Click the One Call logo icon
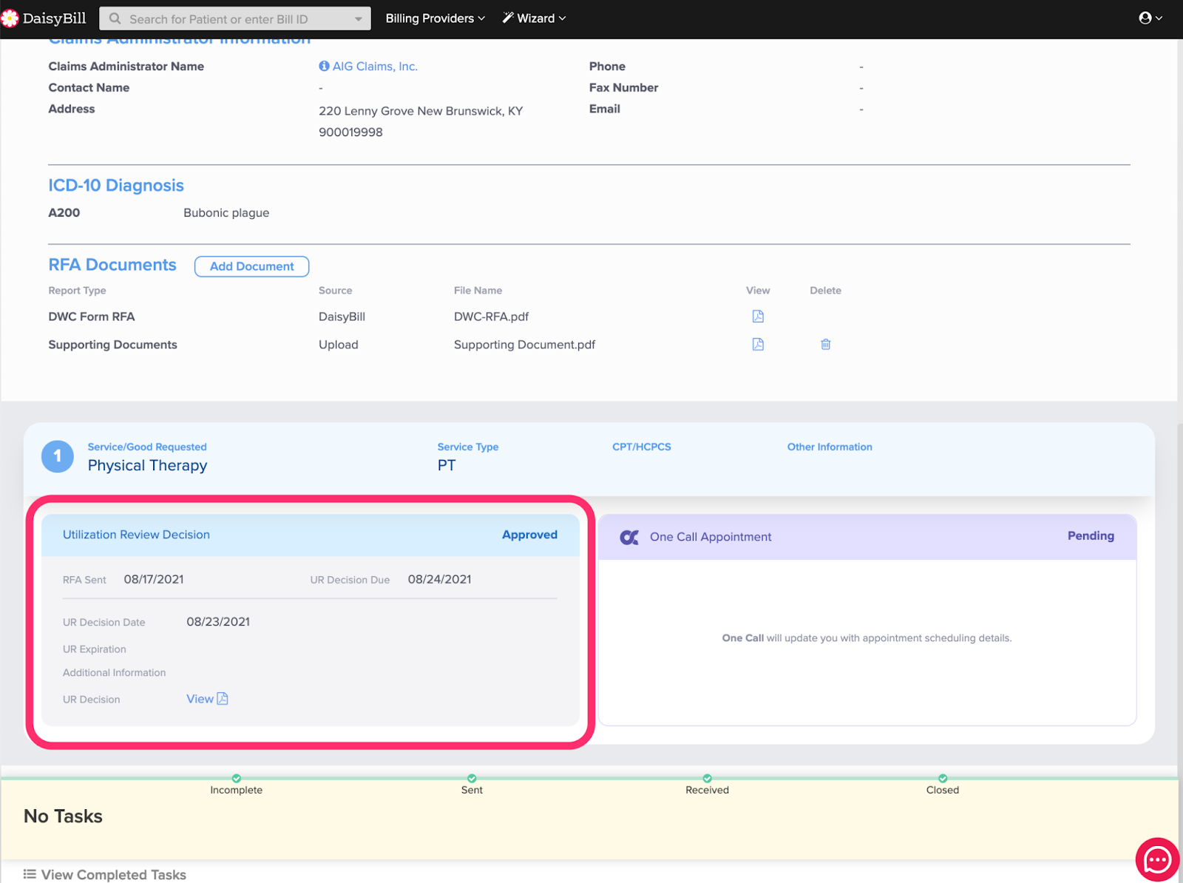Viewport: 1183px width, 883px height. [x=629, y=538]
